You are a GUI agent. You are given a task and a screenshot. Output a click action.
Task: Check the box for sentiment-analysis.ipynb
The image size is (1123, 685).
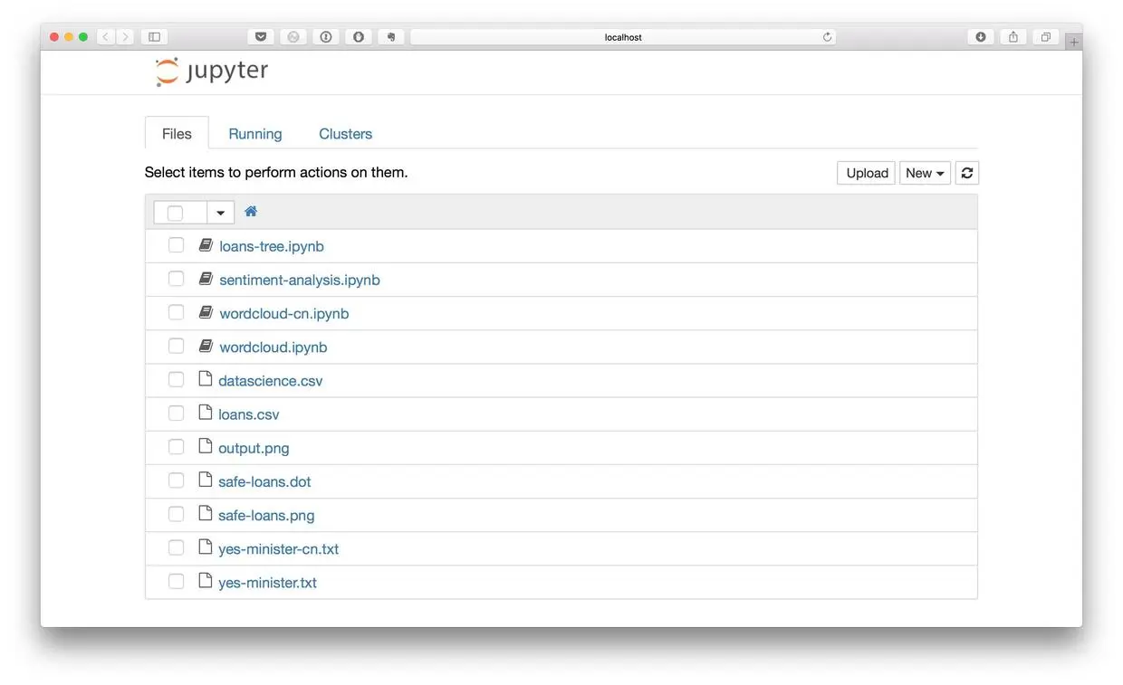(176, 279)
